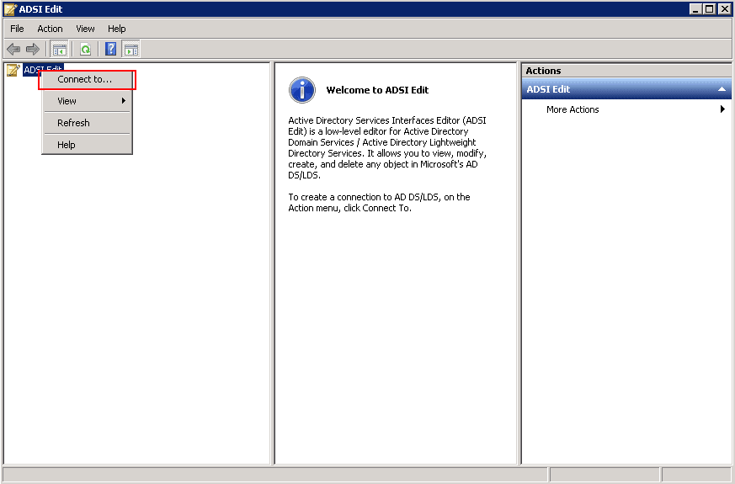Click the Welcome to ADSI Edit heading
Image resolution: width=735 pixels, height=484 pixels.
click(x=377, y=90)
